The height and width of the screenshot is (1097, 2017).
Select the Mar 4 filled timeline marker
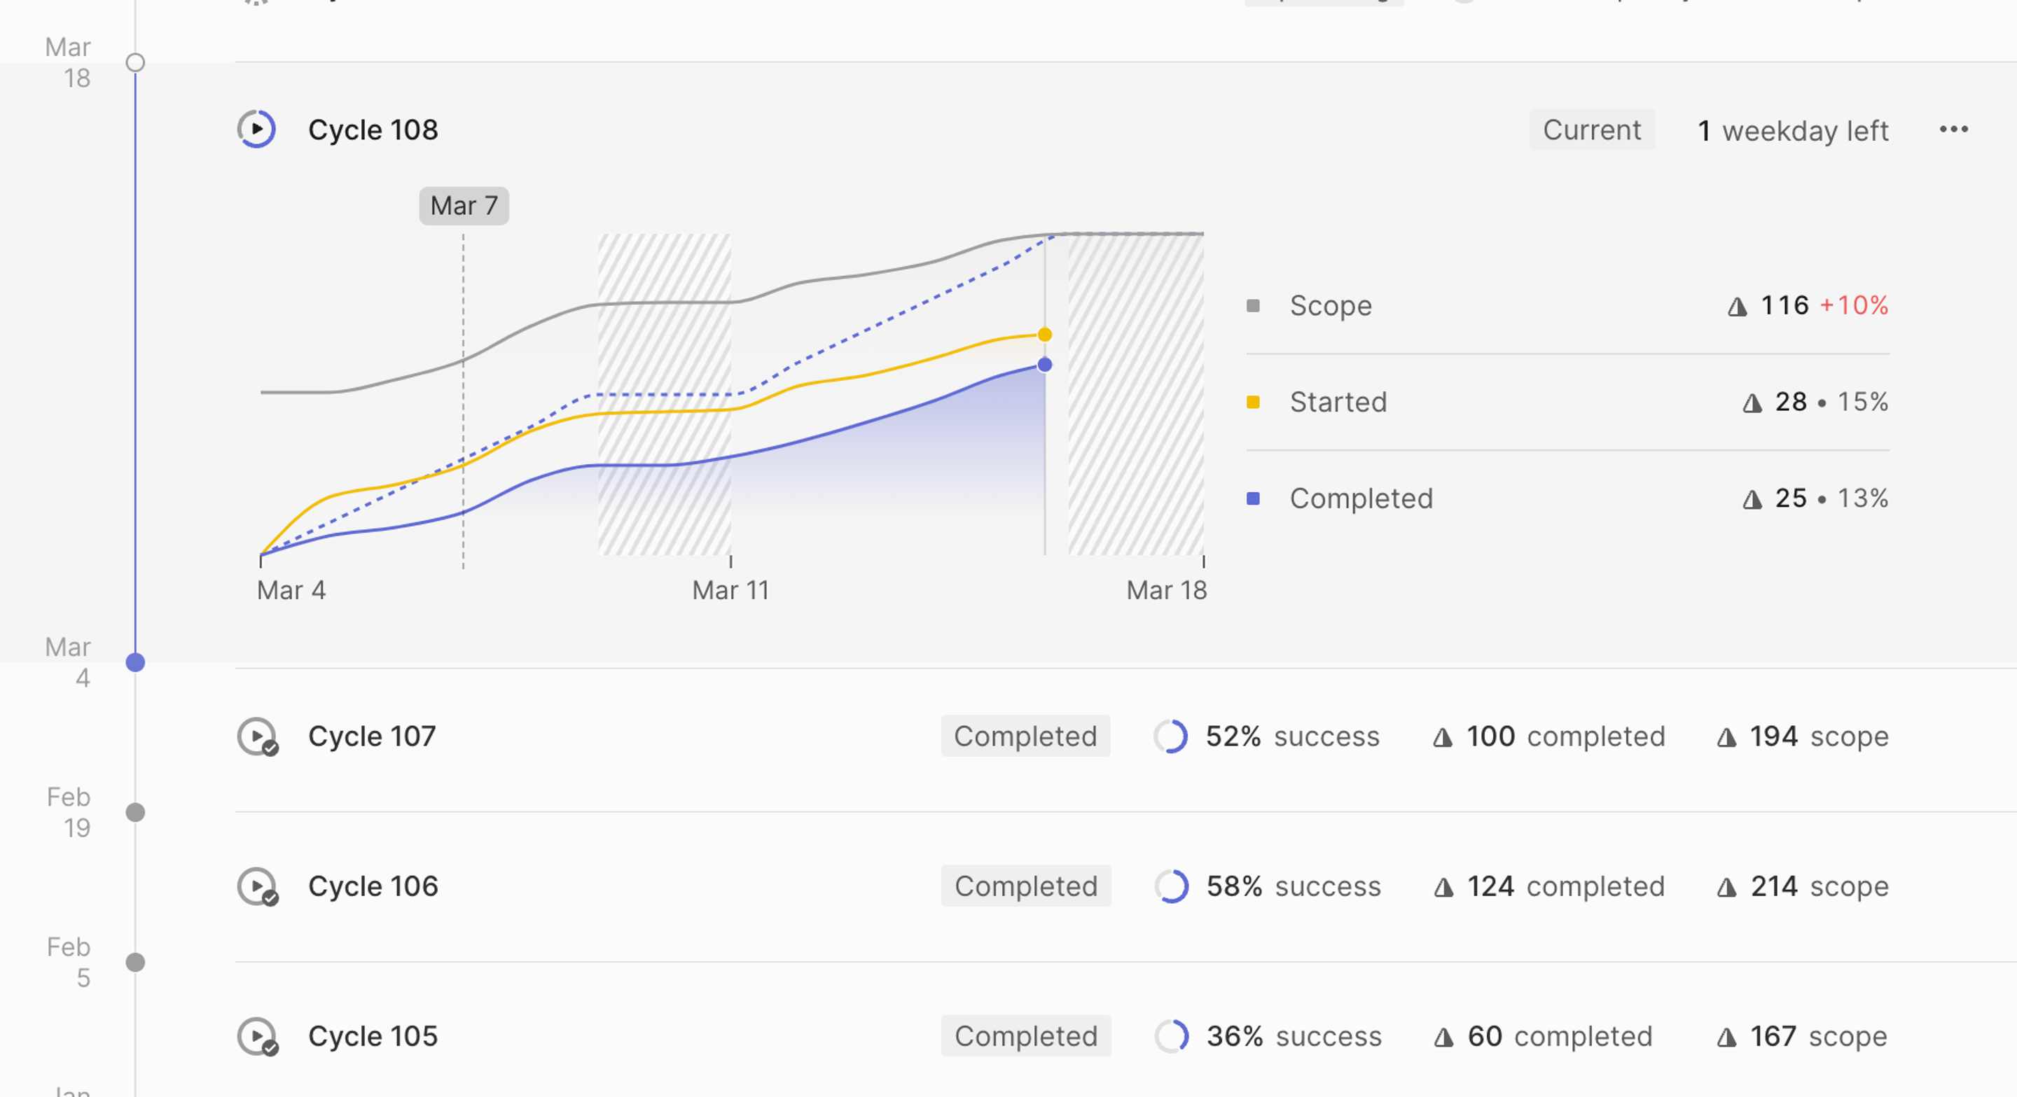(135, 663)
